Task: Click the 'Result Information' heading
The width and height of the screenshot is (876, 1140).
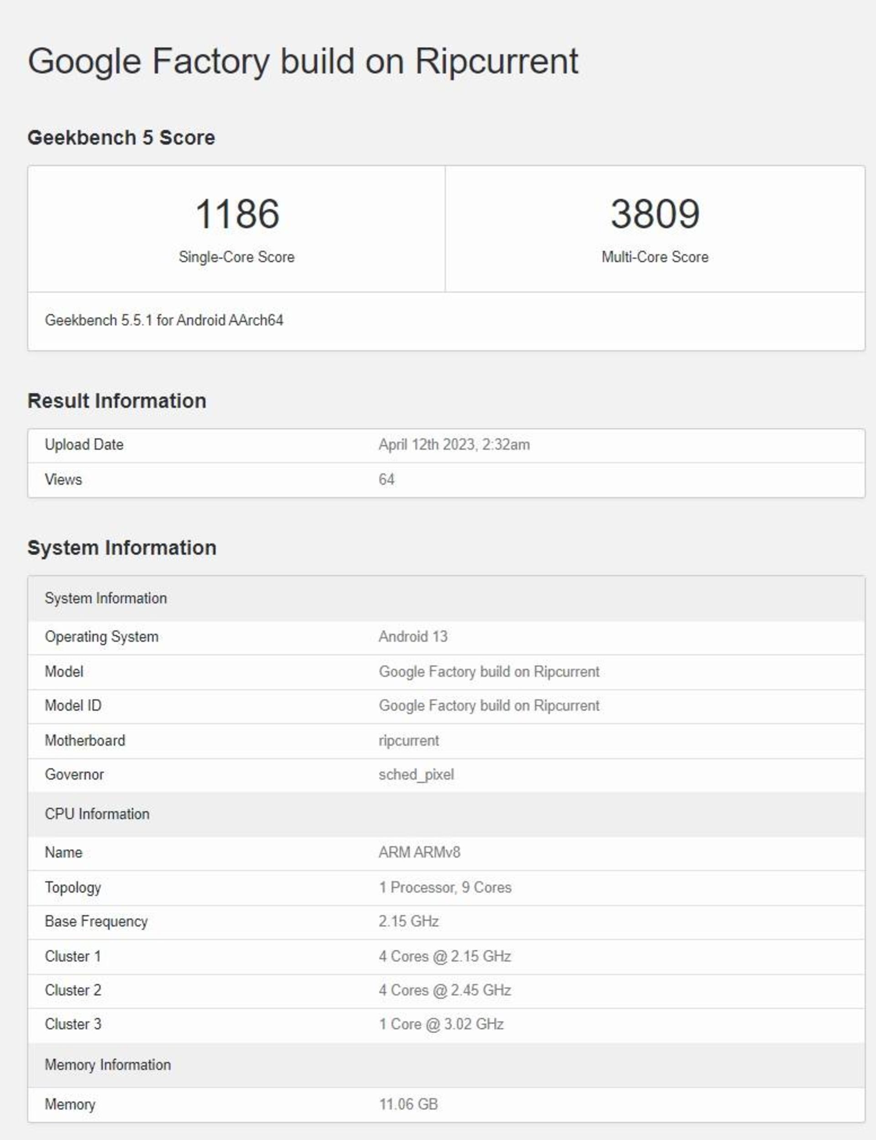Action: point(117,401)
